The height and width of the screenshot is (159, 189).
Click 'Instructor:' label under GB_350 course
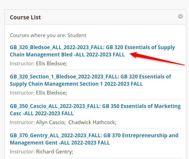pos(22,122)
